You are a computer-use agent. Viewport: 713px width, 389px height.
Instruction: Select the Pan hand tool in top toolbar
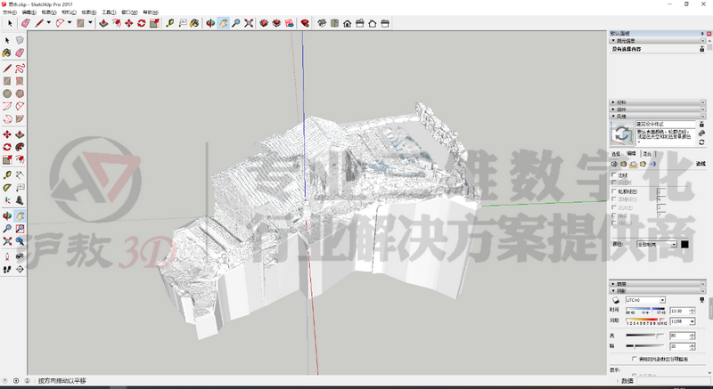click(223, 23)
